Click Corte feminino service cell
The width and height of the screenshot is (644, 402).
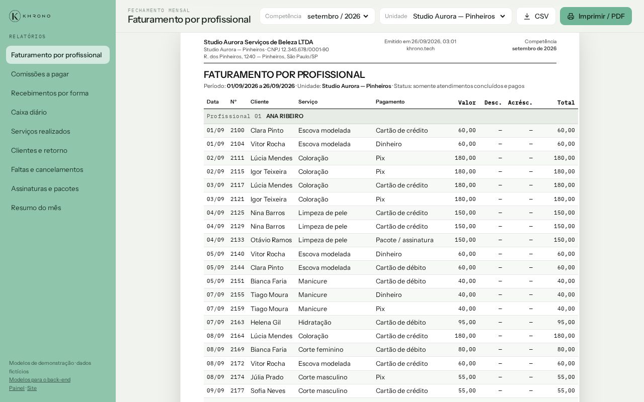(x=320, y=349)
